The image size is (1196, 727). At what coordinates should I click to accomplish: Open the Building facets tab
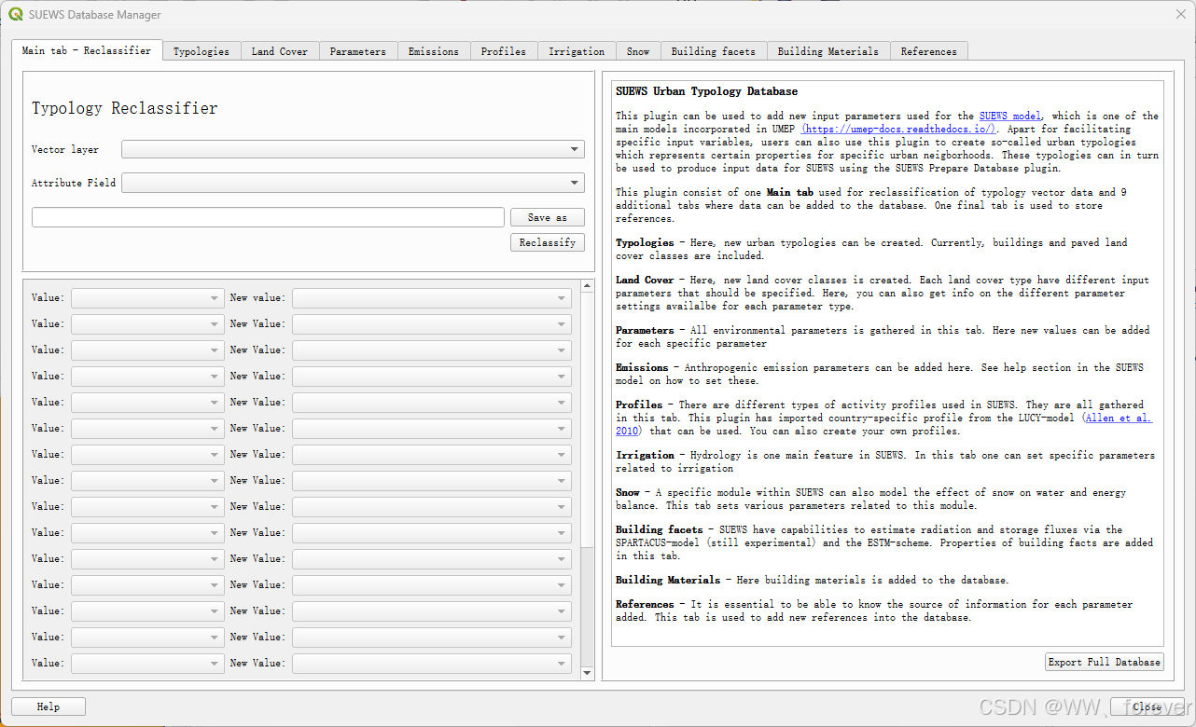pyautogui.click(x=714, y=51)
